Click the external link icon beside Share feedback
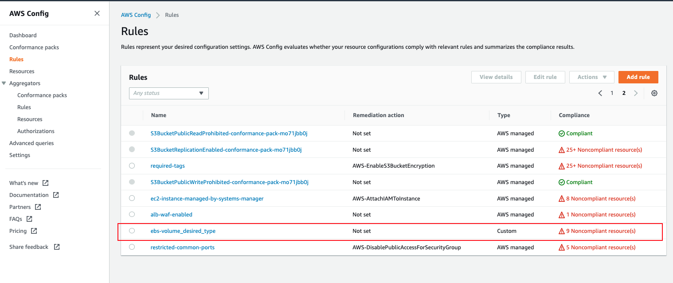Image resolution: width=673 pixels, height=283 pixels. pos(57,247)
